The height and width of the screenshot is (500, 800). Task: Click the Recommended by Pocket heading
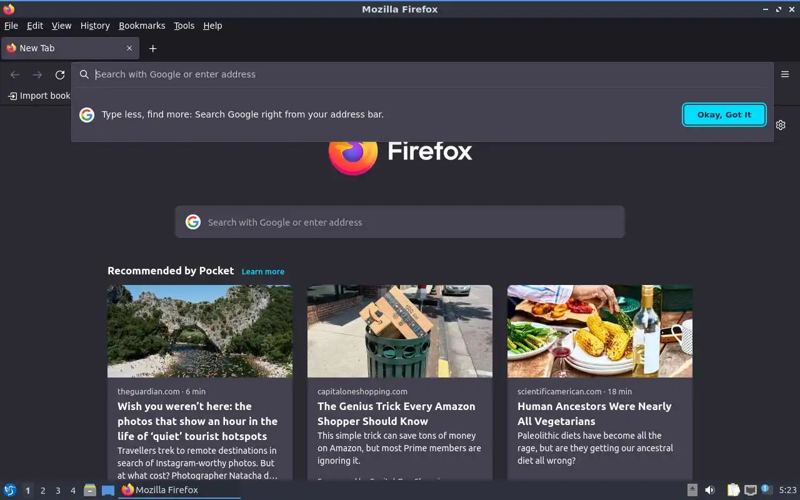171,271
